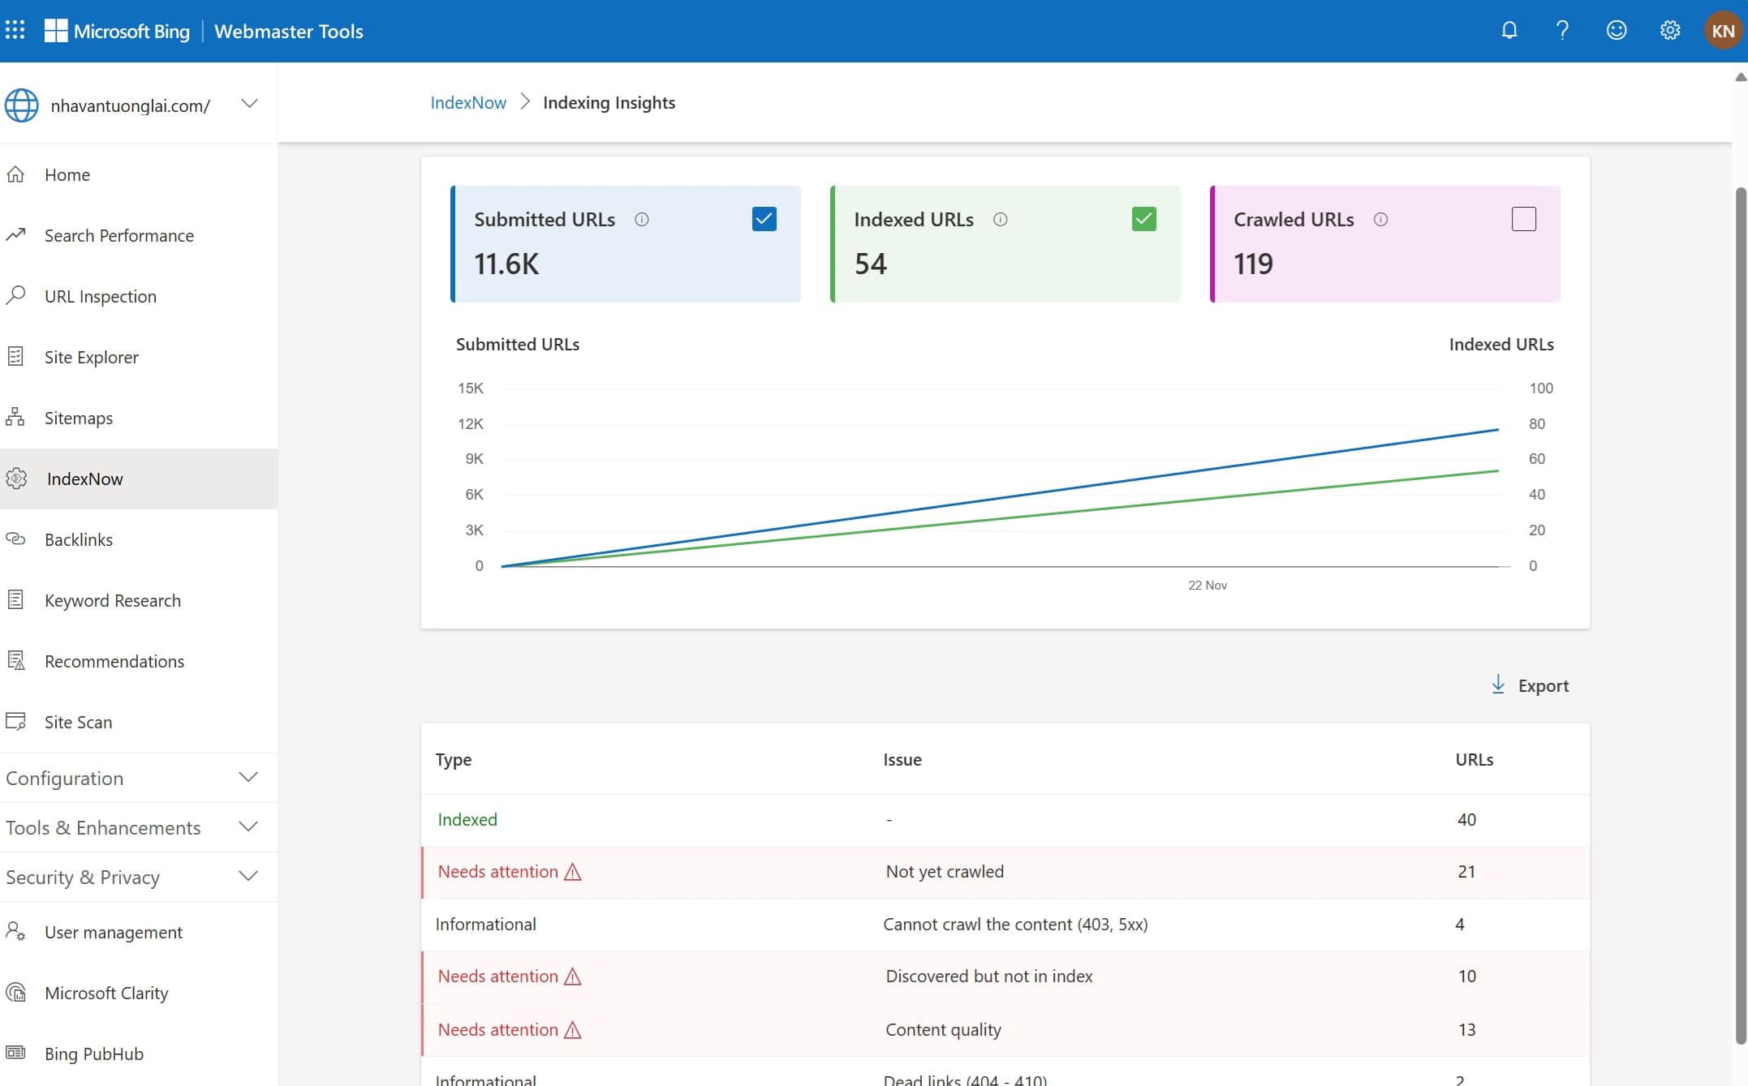
Task: Click the URLs column header
Action: coord(1474,759)
